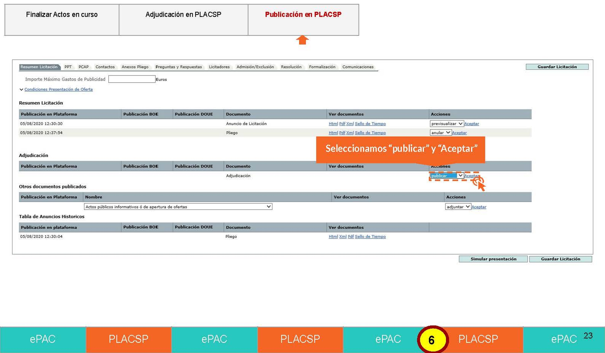Click the Anuncio de Licitación document cell
The height and width of the screenshot is (353, 605).
tap(246, 124)
